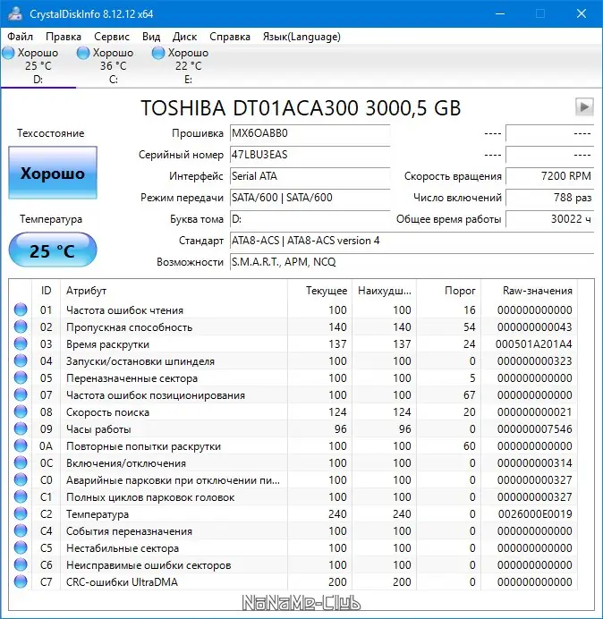Click status icon of attribute C6 row
603x619 pixels.
(21, 564)
